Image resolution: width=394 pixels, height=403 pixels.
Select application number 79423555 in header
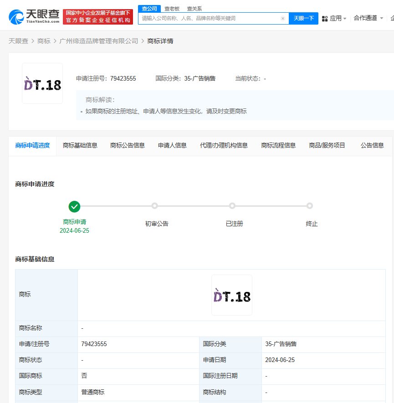pyautogui.click(x=123, y=79)
